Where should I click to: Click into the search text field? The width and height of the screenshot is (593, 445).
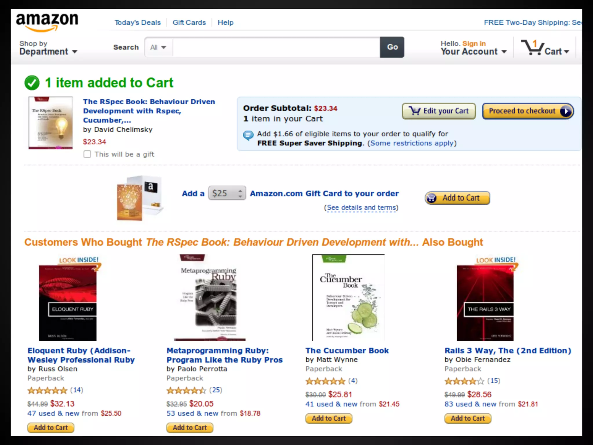276,47
